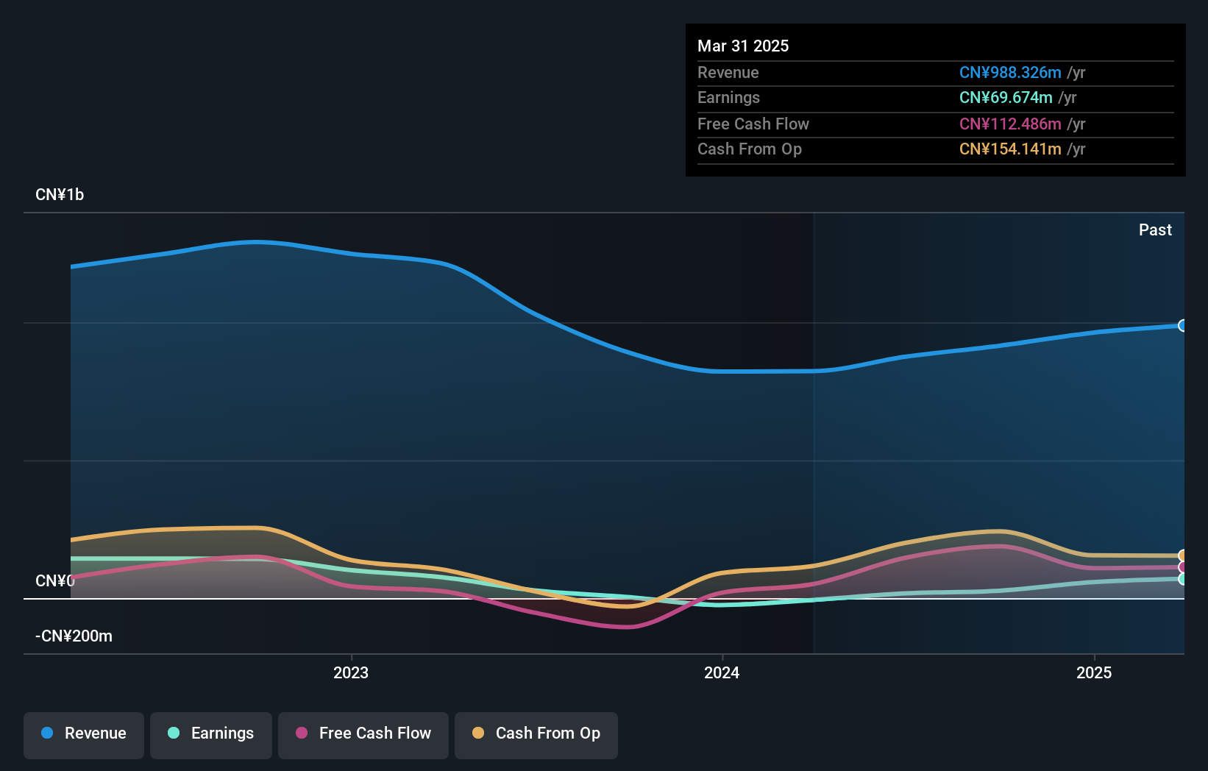Screen dimensions: 1208x771
Task: Toggle the Free Cash Flow legend button
Action: click(x=363, y=735)
